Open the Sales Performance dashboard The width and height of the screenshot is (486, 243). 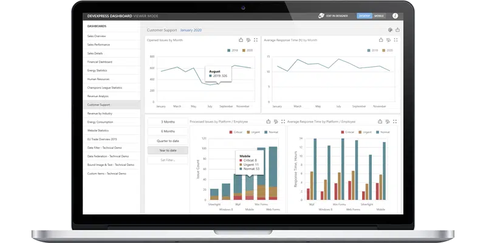click(x=112, y=44)
